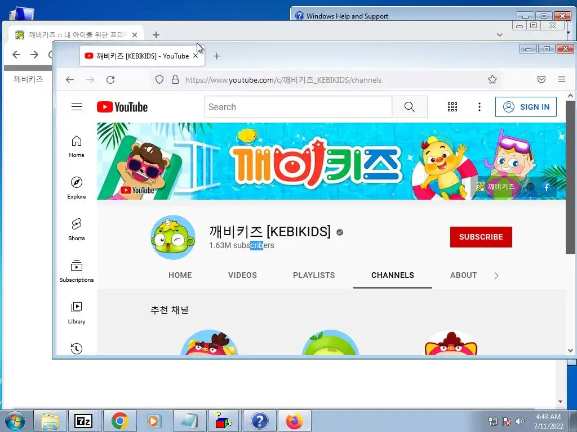Close 깨비키즈 tab in Chrome window
Viewport: 577px width, 432px height.
coord(135,35)
